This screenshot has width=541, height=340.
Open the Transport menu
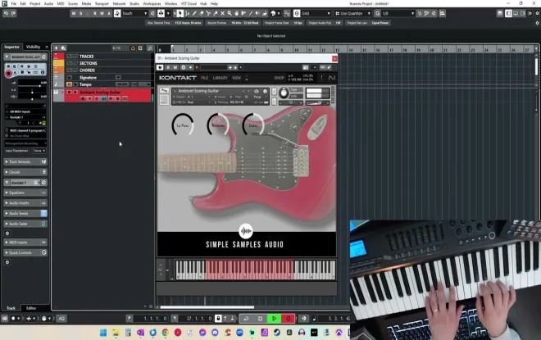point(102,4)
